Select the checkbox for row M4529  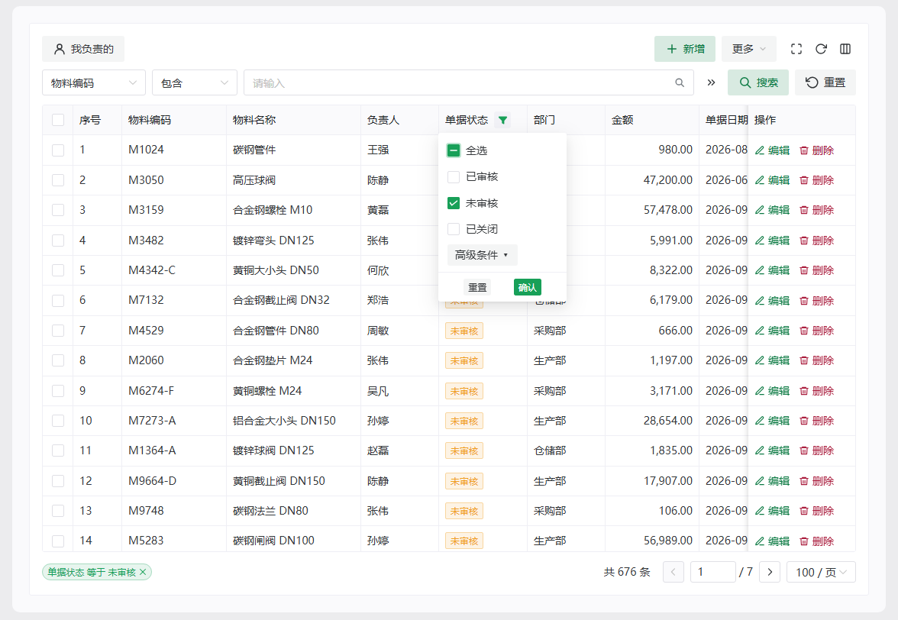coord(58,331)
